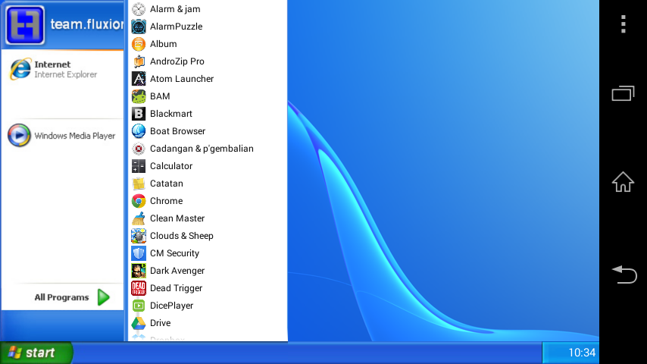647x364 pixels.
Task: Select the 'AlarmPuzzle' text entry
Action: [177, 27]
